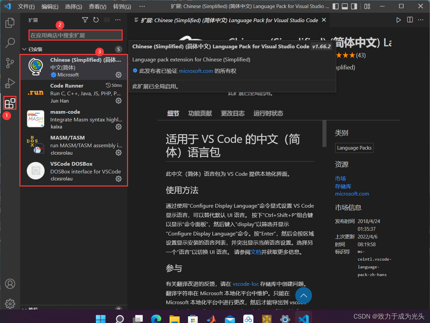The width and height of the screenshot is (430, 323).
Task: Open editor more actions menu
Action: coord(421,20)
